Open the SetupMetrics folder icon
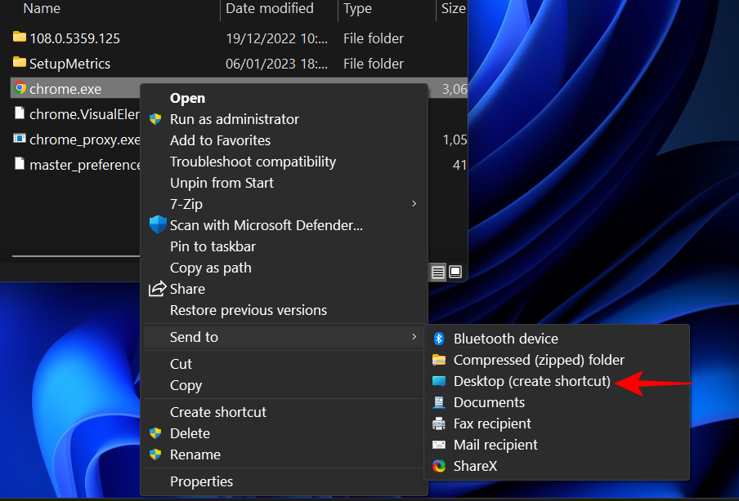 click(18, 63)
